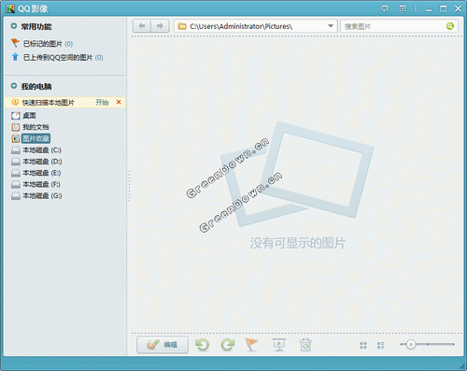Adjust the thumbnail size slider handle
Image resolution: width=467 pixels, height=371 pixels.
pyautogui.click(x=411, y=344)
